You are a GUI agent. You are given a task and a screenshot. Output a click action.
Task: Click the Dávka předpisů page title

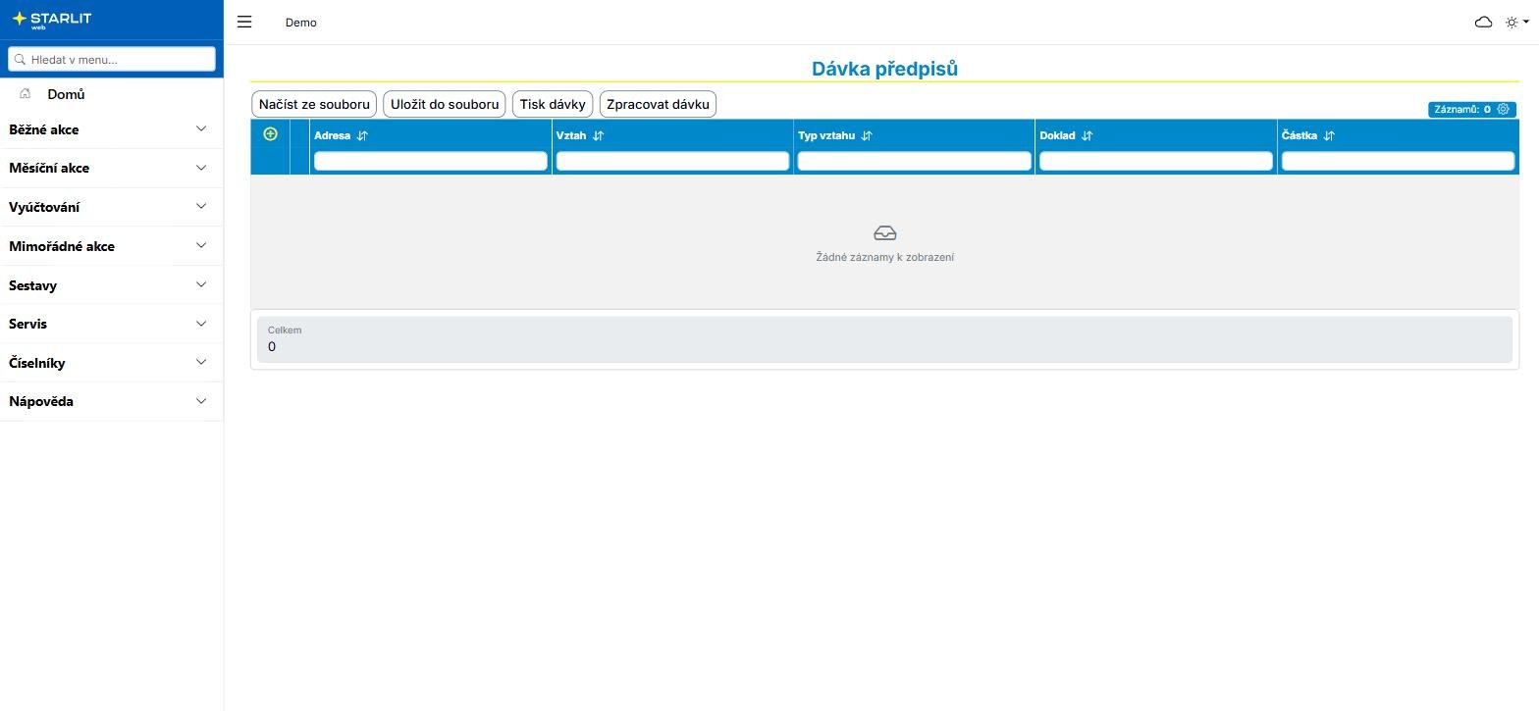click(x=884, y=69)
